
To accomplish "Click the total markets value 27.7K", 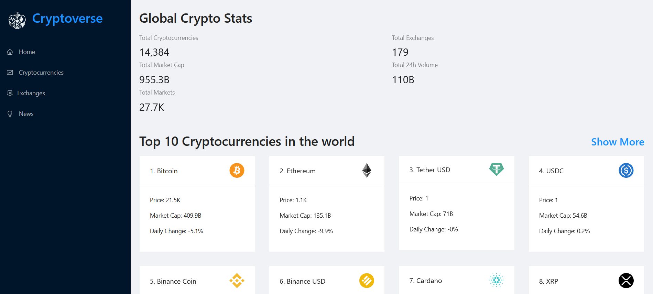I will (x=152, y=107).
